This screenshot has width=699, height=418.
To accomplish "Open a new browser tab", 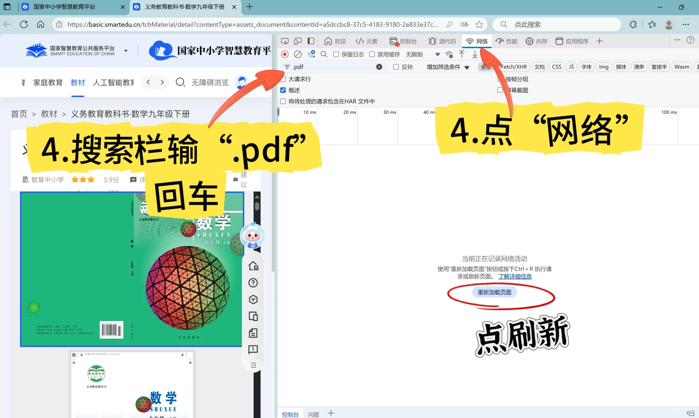I will [250, 7].
